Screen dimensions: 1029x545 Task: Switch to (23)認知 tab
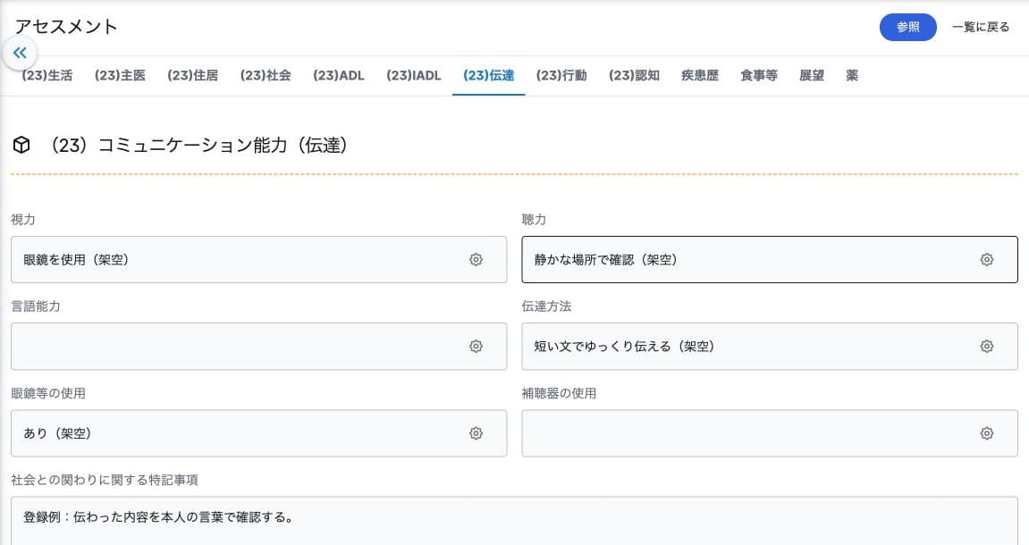[635, 75]
